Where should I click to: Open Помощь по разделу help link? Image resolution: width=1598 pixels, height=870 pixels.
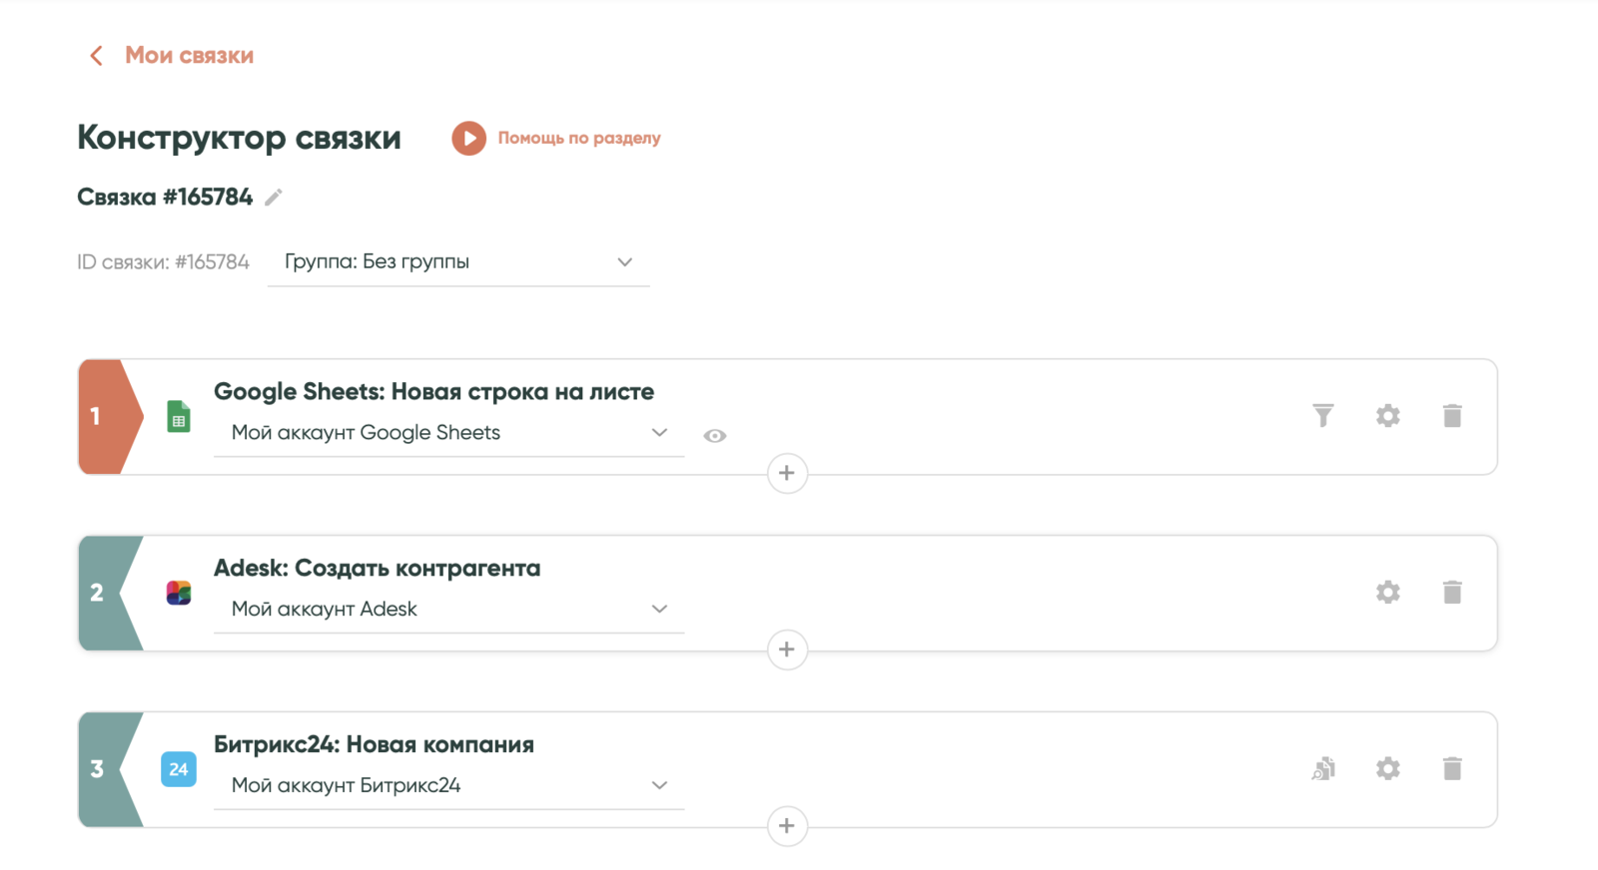579,138
